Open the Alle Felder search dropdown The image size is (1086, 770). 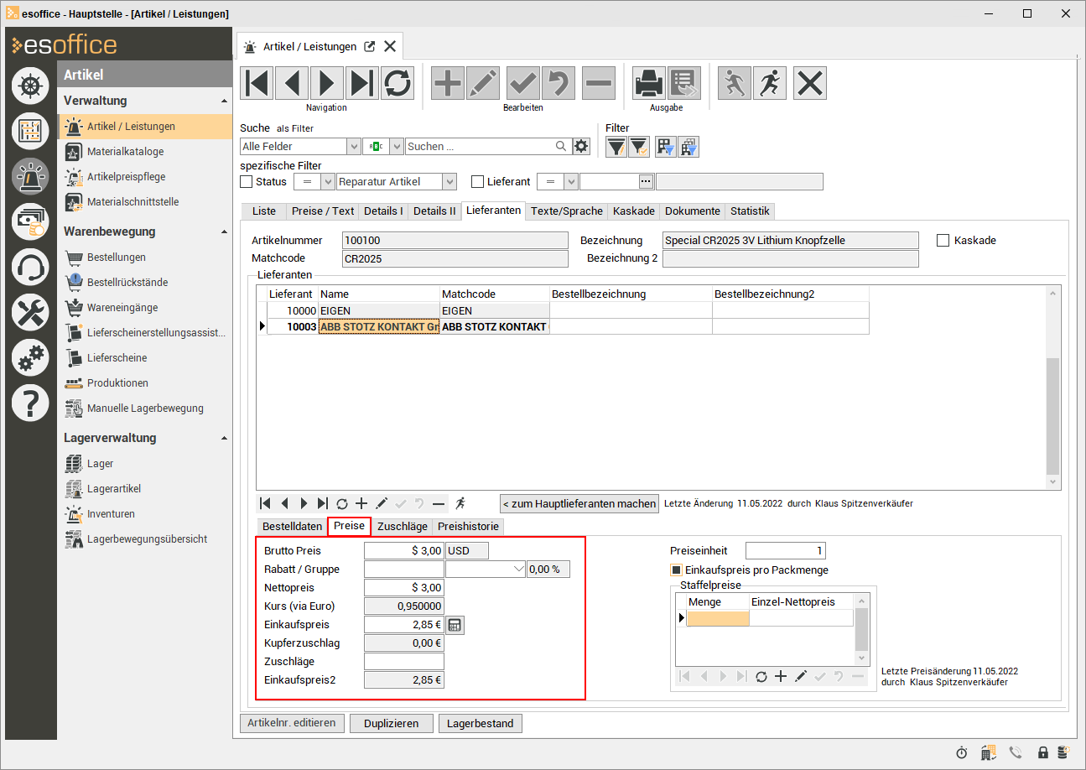[x=353, y=147]
